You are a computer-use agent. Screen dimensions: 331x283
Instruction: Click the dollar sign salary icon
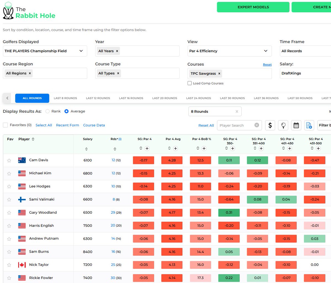[270, 125]
